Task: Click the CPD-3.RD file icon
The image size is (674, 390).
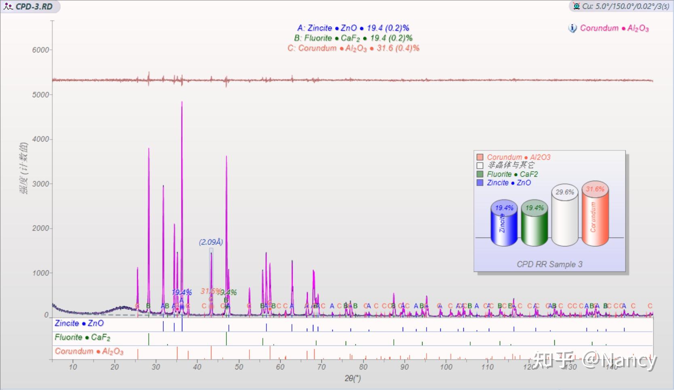Action: (x=8, y=6)
